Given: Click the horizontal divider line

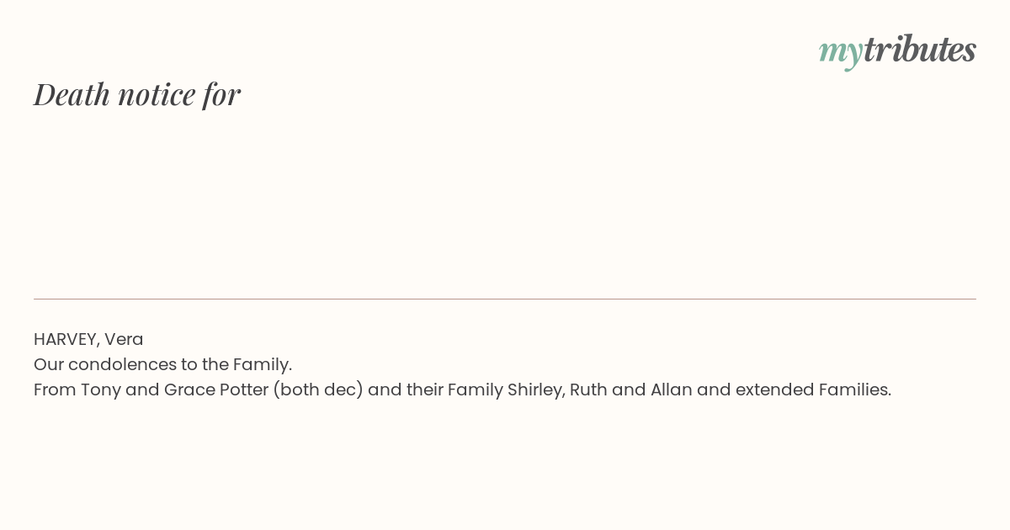Looking at the screenshot, I should (505, 299).
